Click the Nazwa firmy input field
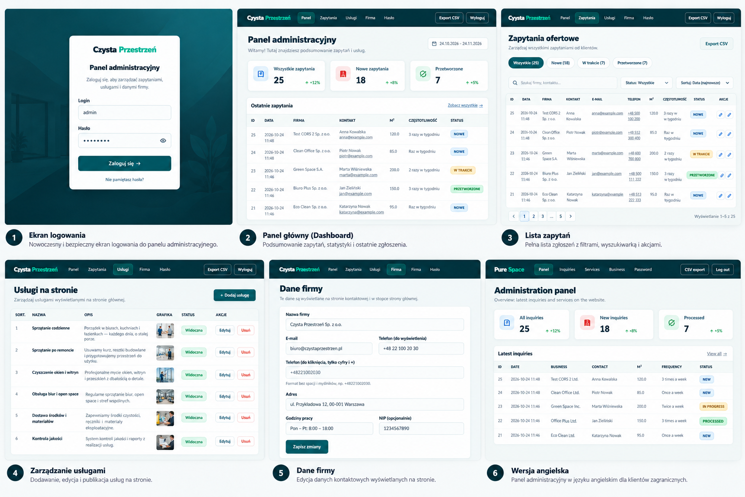 point(374,325)
